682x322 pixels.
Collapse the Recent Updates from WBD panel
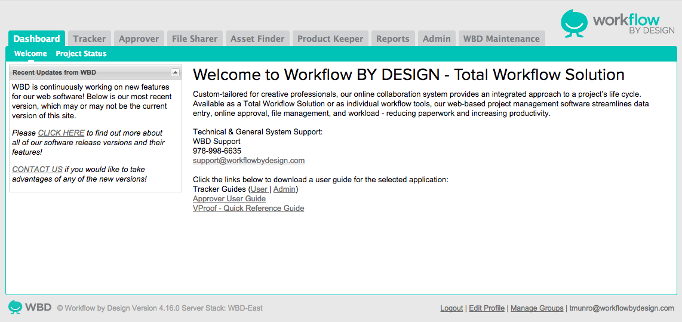175,72
